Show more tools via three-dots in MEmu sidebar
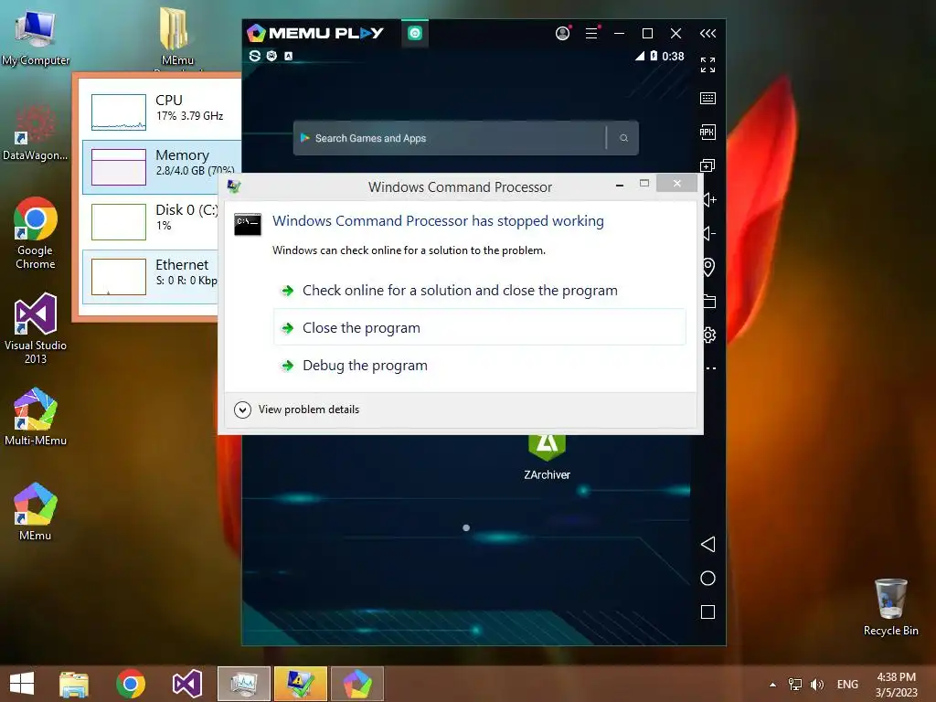The width and height of the screenshot is (936, 702). [710, 368]
